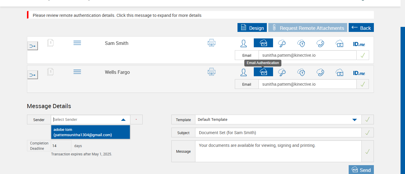Screen dimensions: 405x174
Task: Choose key password authentication for Sam Smith
Action: click(282, 43)
